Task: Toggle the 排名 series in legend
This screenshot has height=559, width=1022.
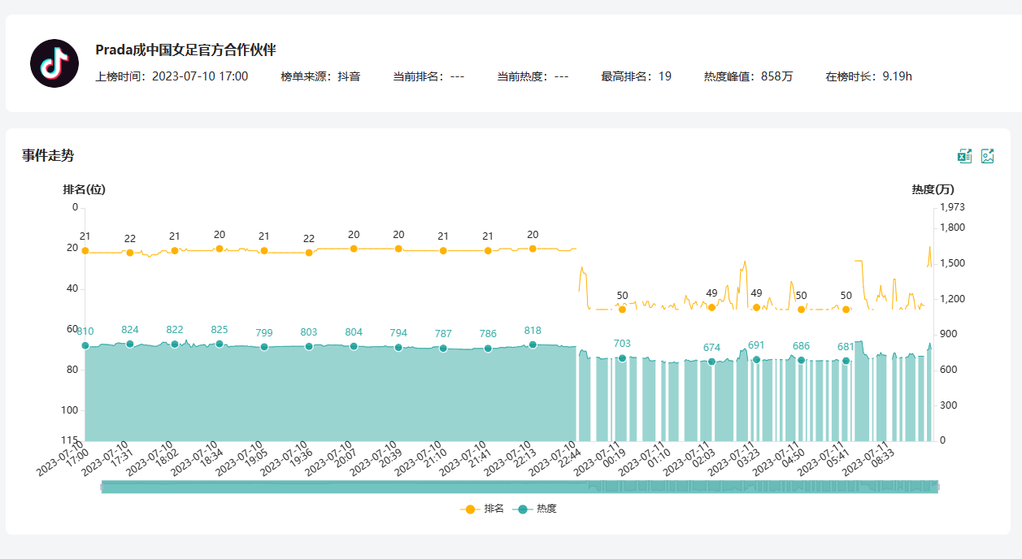Action: (483, 509)
